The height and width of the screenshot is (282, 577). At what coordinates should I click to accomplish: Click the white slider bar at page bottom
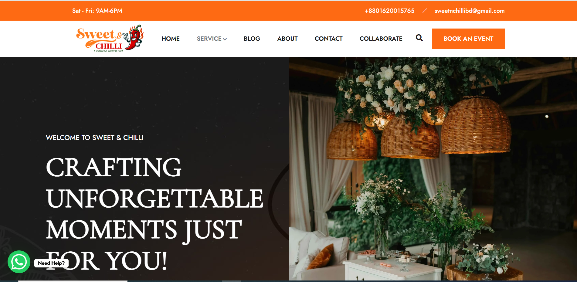[x=73, y=281]
